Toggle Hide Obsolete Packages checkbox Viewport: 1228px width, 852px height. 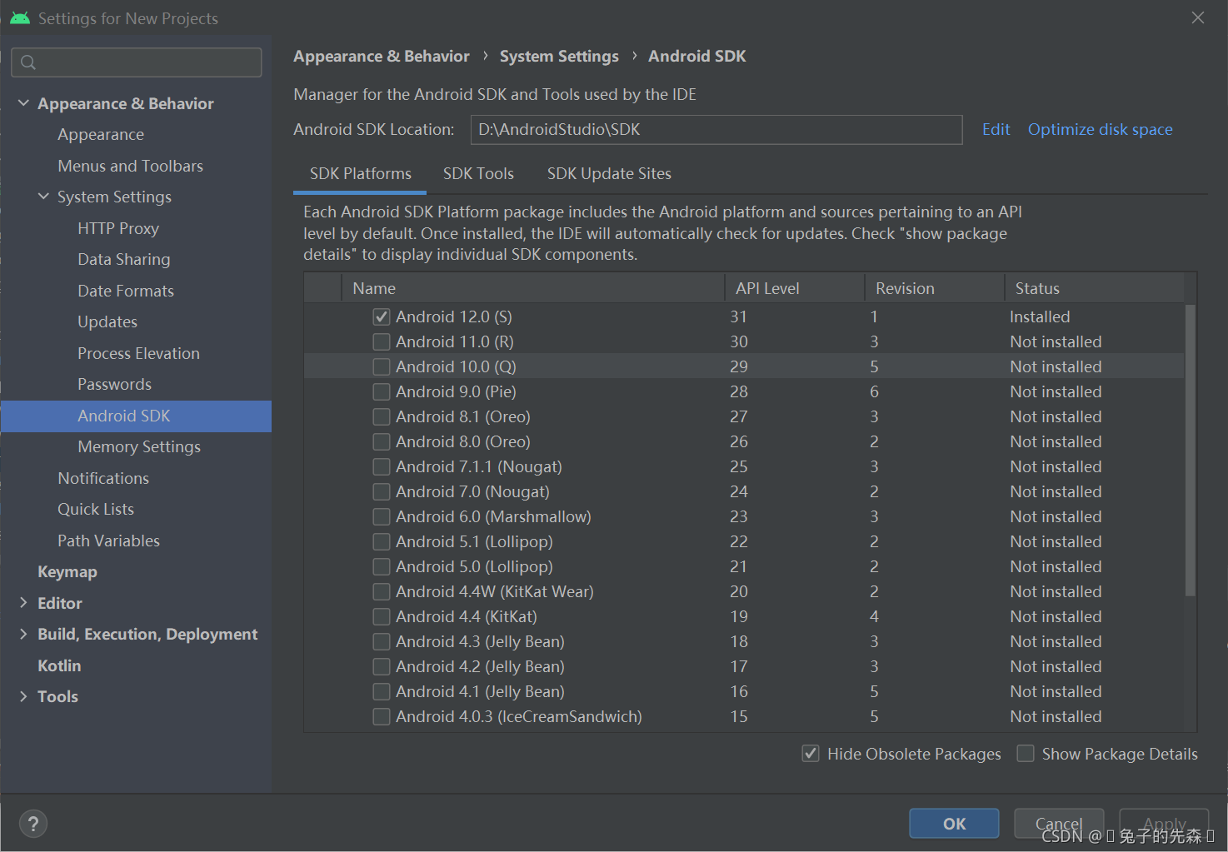click(811, 754)
